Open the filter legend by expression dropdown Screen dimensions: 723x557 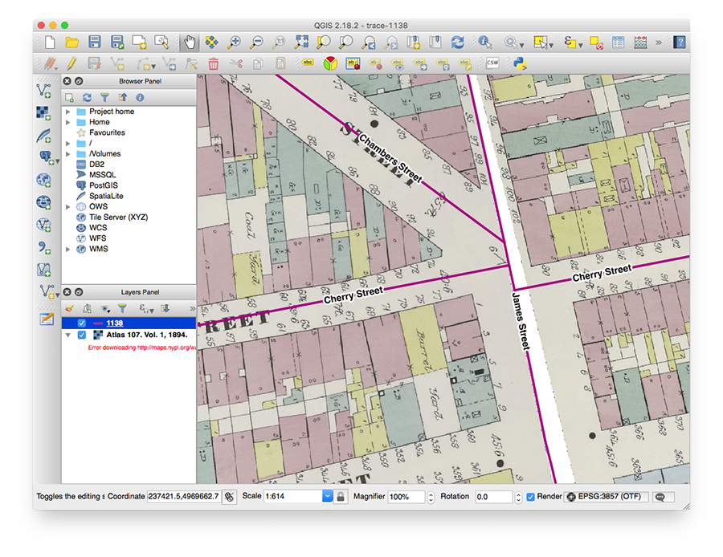(146, 308)
